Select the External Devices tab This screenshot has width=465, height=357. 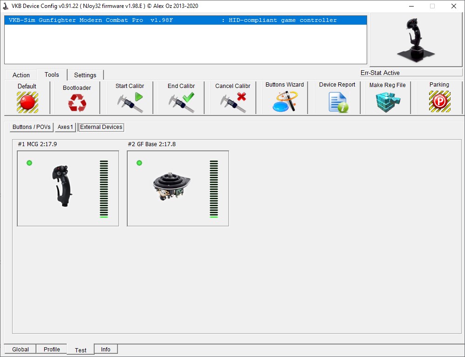[x=101, y=127]
